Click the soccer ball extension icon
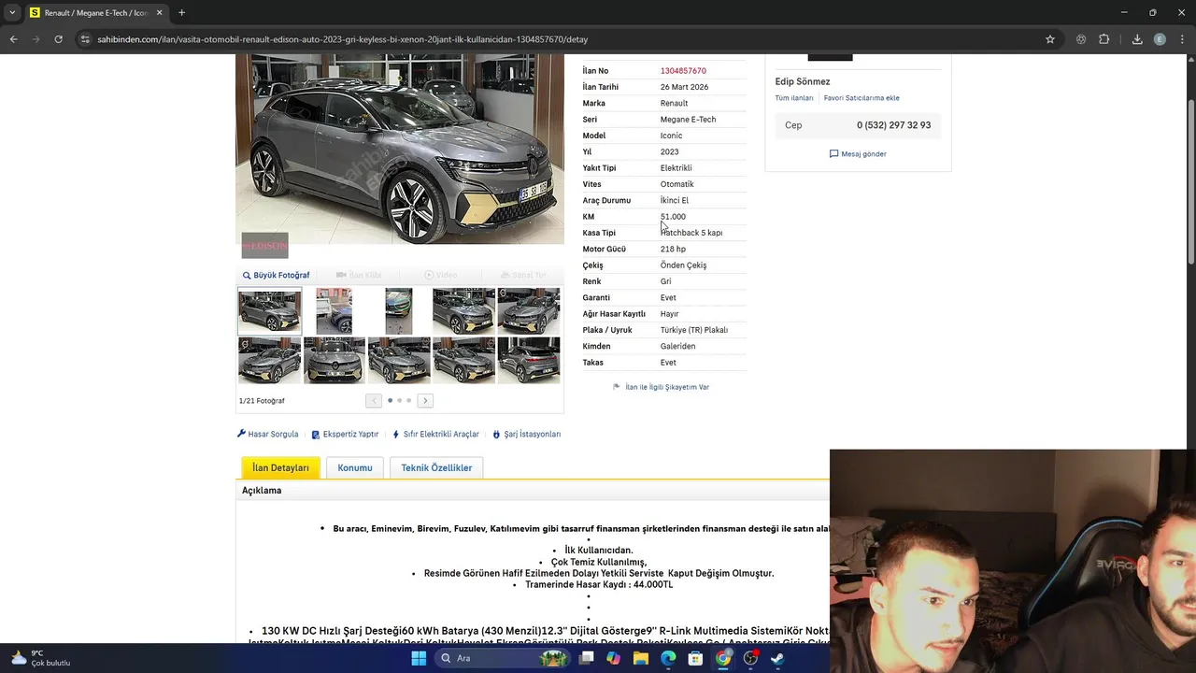The width and height of the screenshot is (1196, 673). [x=1081, y=39]
